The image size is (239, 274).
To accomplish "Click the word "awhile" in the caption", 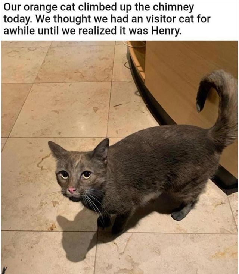I will point(19,31).
